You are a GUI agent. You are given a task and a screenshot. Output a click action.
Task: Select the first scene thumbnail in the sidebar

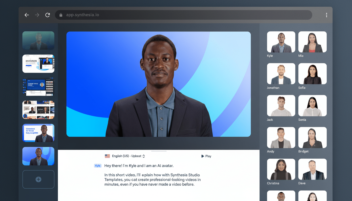click(38, 41)
